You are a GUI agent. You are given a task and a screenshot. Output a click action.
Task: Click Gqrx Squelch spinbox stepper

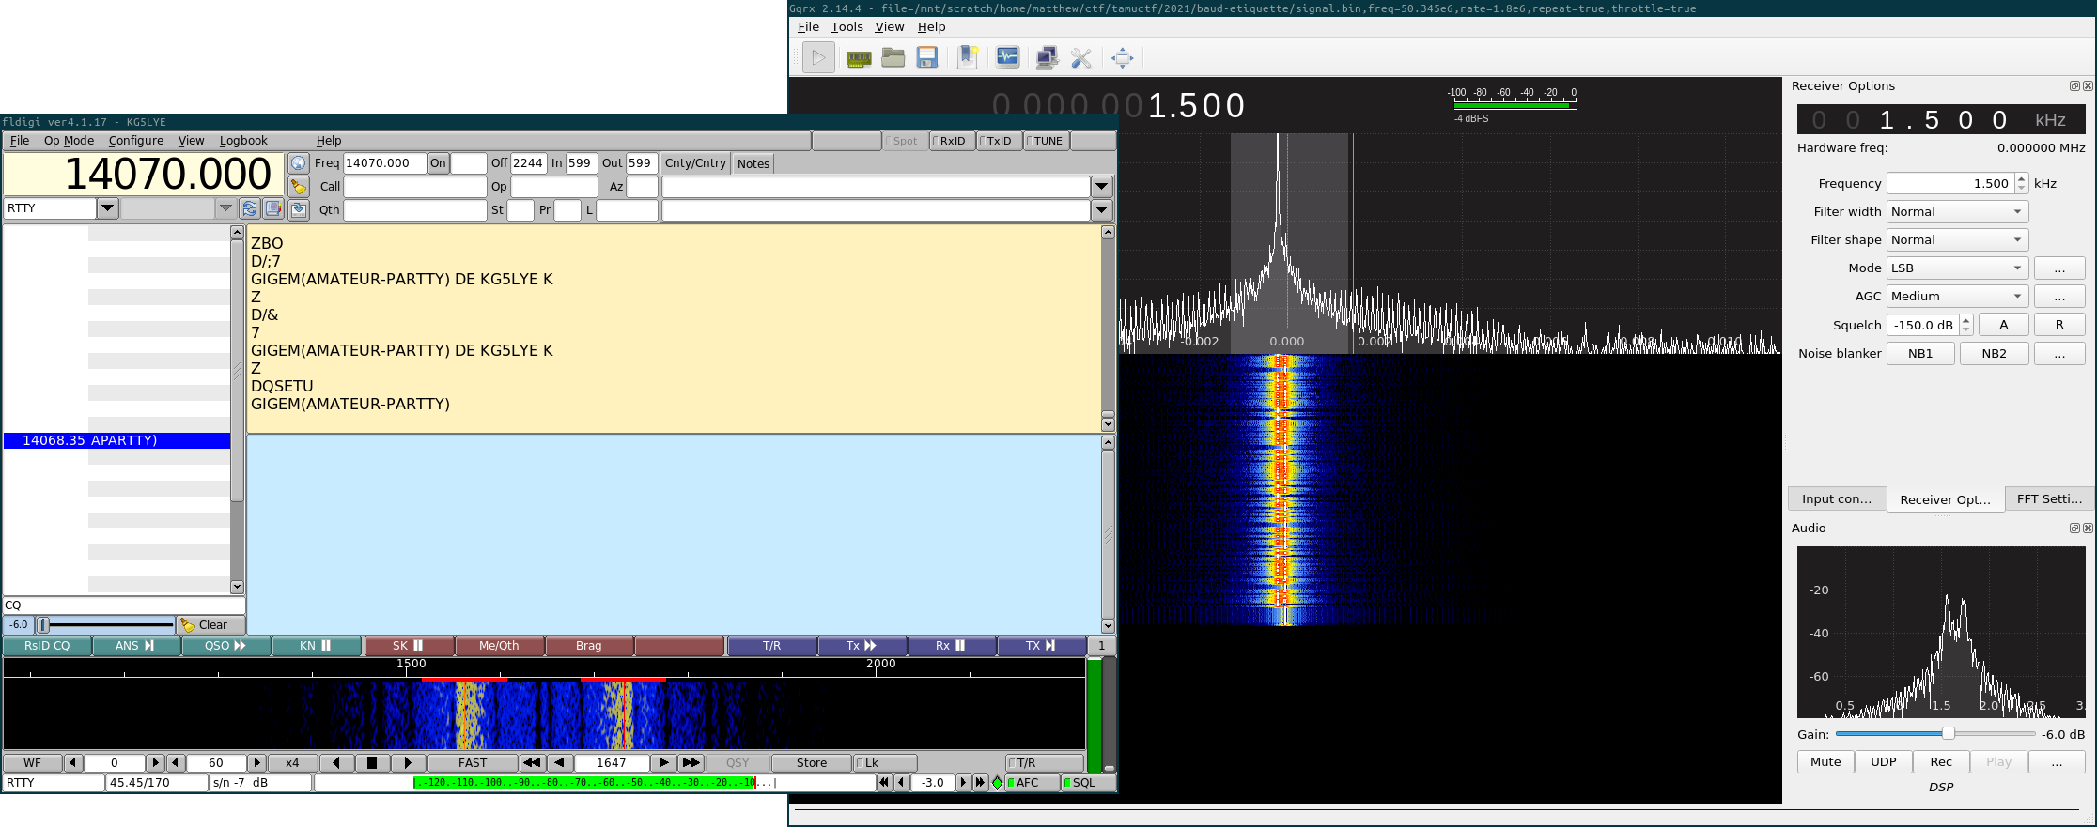(x=1965, y=326)
